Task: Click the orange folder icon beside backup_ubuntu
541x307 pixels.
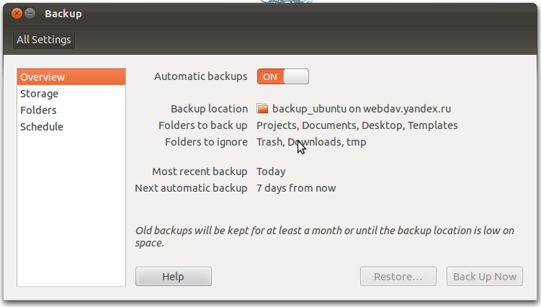Action: (263, 109)
